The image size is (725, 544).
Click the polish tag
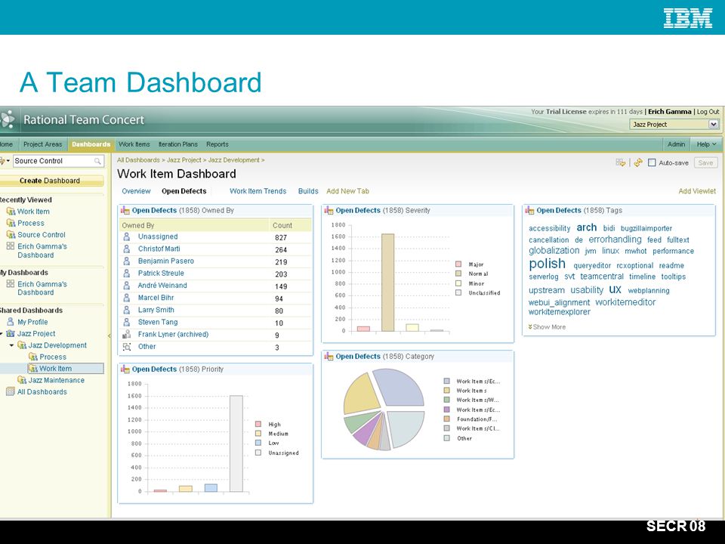[547, 264]
